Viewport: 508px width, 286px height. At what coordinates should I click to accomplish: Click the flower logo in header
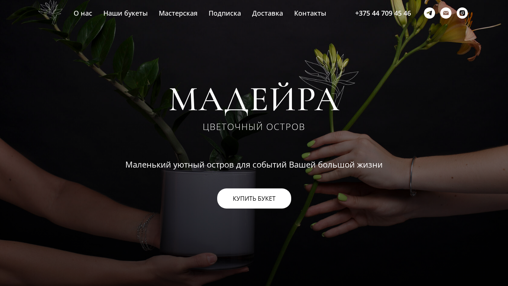50,12
